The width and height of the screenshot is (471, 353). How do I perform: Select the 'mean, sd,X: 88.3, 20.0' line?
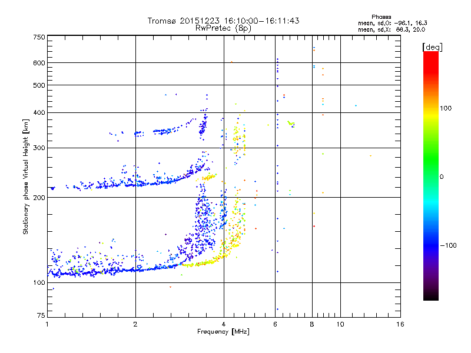[x=392, y=29]
